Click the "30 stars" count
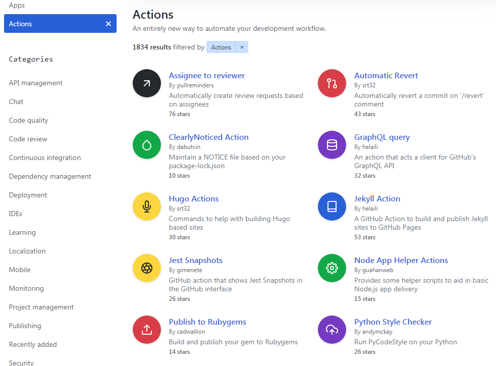 pos(179,237)
